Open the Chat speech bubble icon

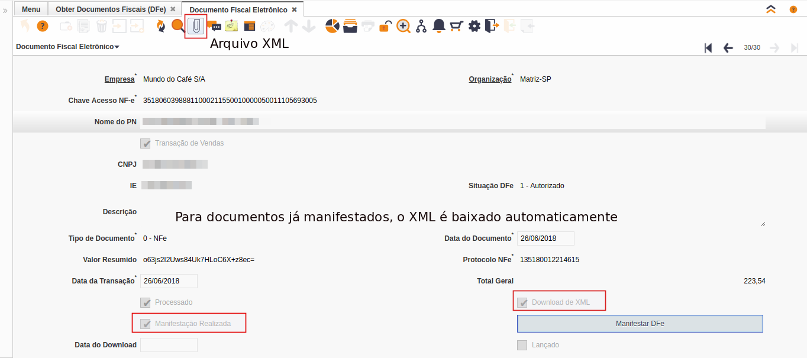pyautogui.click(x=214, y=26)
